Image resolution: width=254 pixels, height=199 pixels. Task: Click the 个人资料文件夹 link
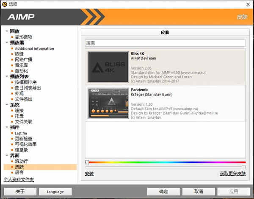[x=19, y=179]
